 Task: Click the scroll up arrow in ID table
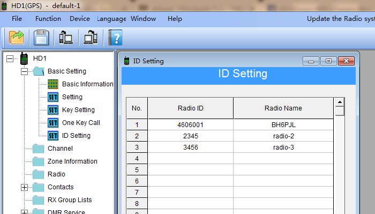[340, 102]
